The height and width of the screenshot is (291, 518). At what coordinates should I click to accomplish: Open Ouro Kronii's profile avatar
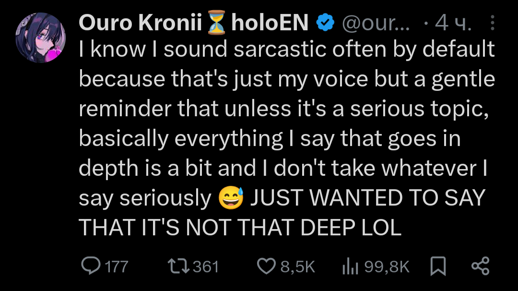click(40, 37)
